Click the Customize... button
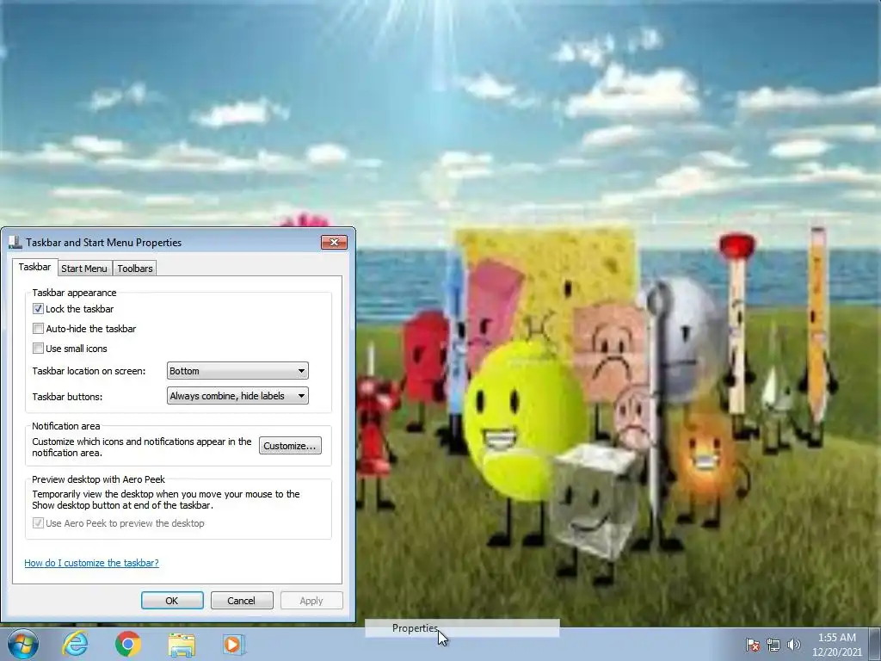 290,446
